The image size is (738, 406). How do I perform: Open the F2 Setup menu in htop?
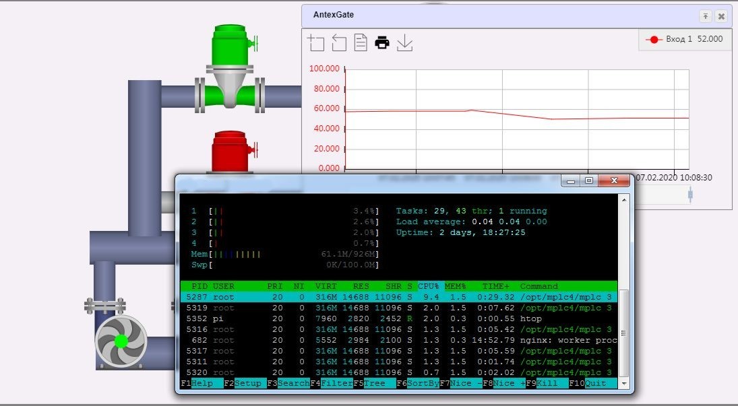[x=245, y=383]
